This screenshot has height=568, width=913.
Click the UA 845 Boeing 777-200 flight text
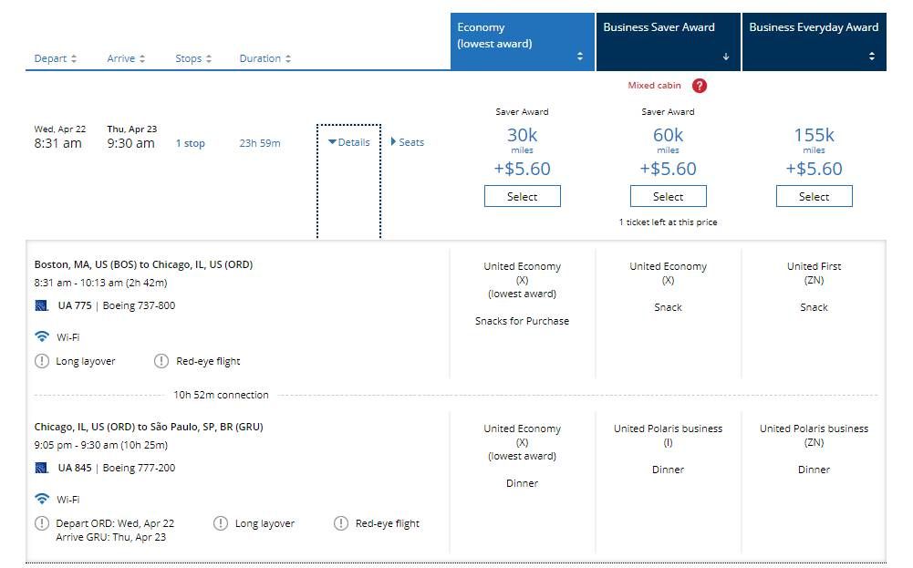(117, 468)
